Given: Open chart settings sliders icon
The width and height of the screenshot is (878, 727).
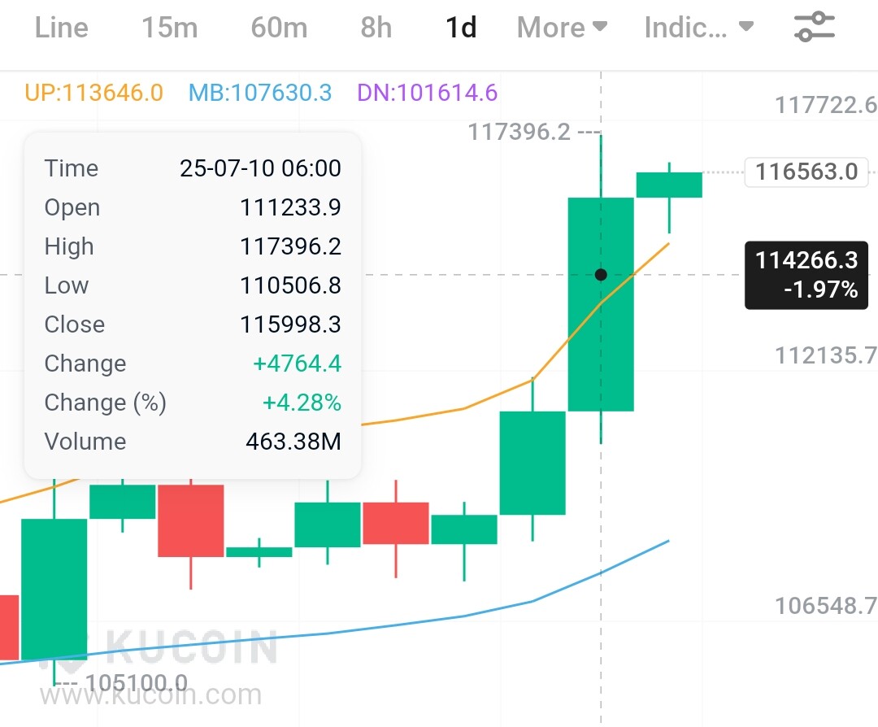Looking at the screenshot, I should point(814,26).
